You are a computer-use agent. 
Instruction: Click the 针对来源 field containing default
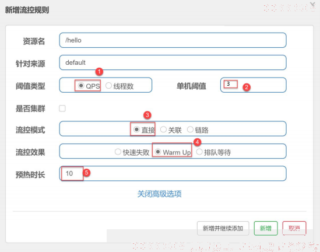[173, 62]
